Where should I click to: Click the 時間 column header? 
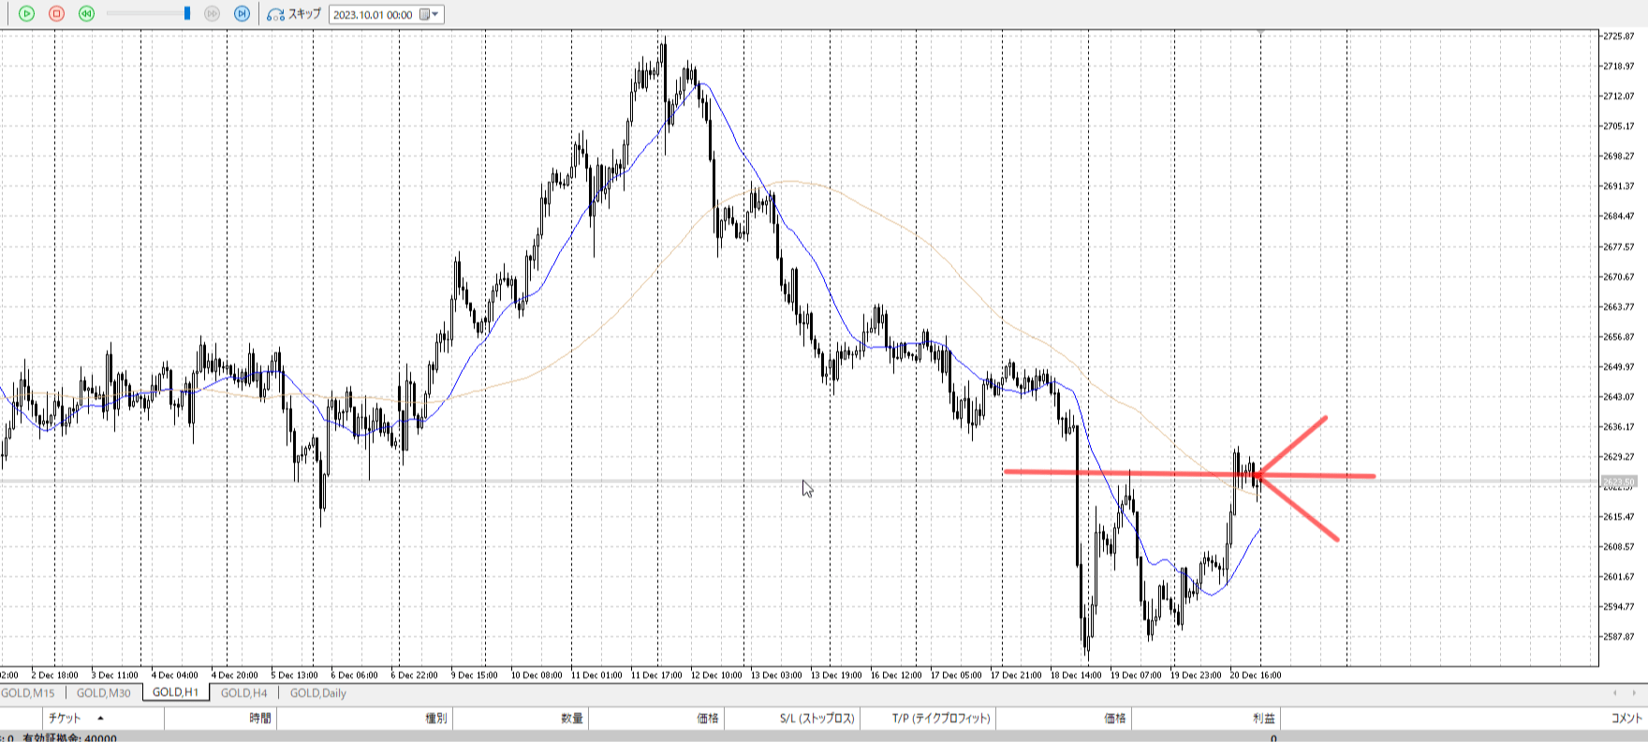259,719
